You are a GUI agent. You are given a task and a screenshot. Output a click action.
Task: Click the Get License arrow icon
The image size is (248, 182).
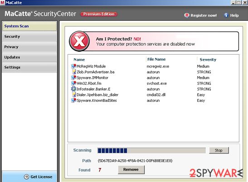coord(26,177)
